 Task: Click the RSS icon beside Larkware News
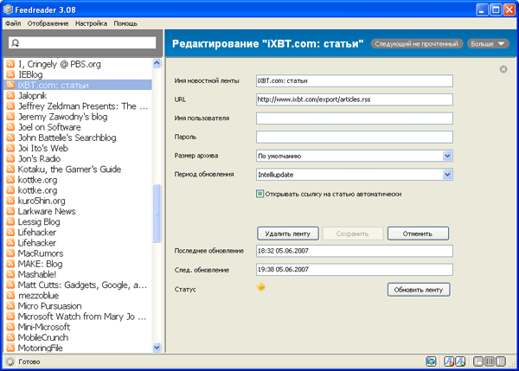10,211
